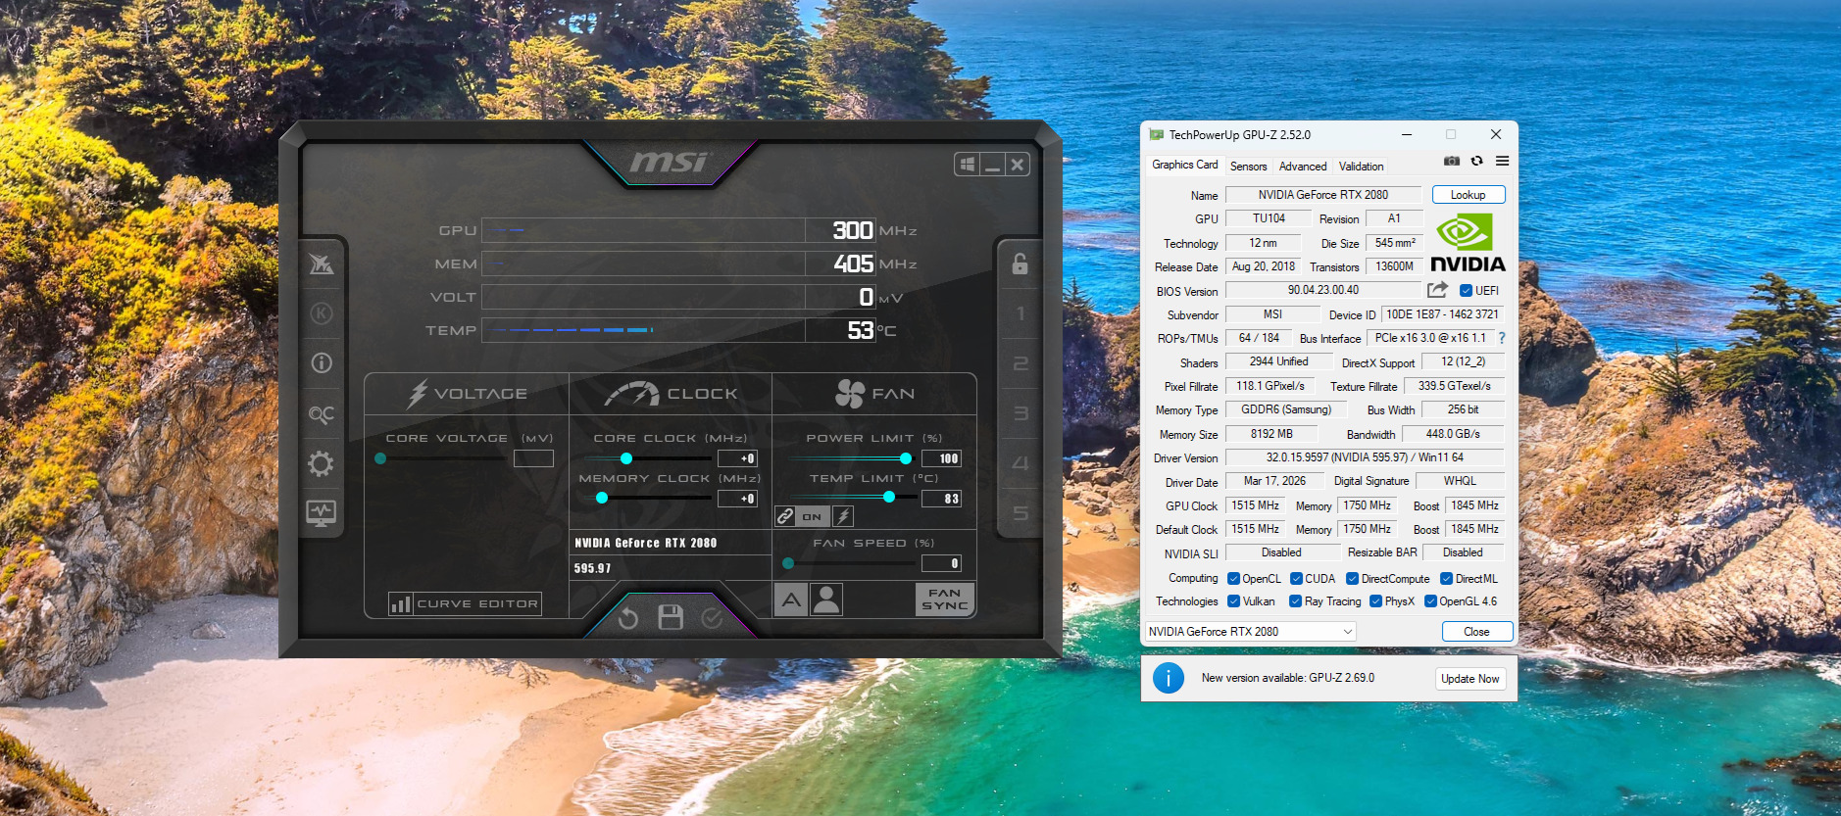This screenshot has width=1841, height=816.
Task: Click the Update Now button
Action: click(1470, 679)
